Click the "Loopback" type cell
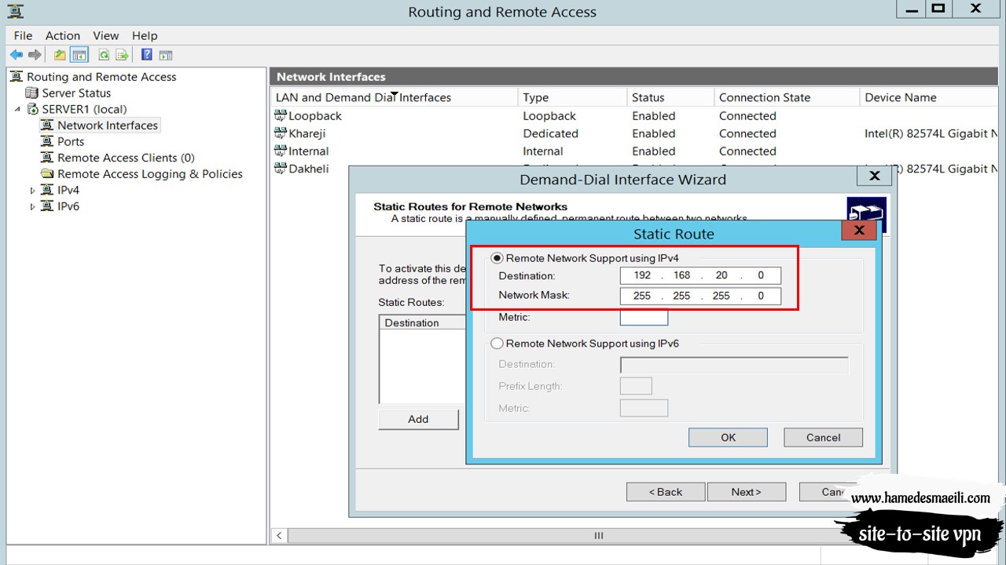Screen dimensions: 1006x565 click(x=549, y=116)
